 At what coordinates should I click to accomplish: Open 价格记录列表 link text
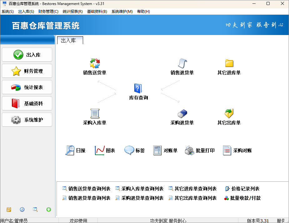[246, 189]
